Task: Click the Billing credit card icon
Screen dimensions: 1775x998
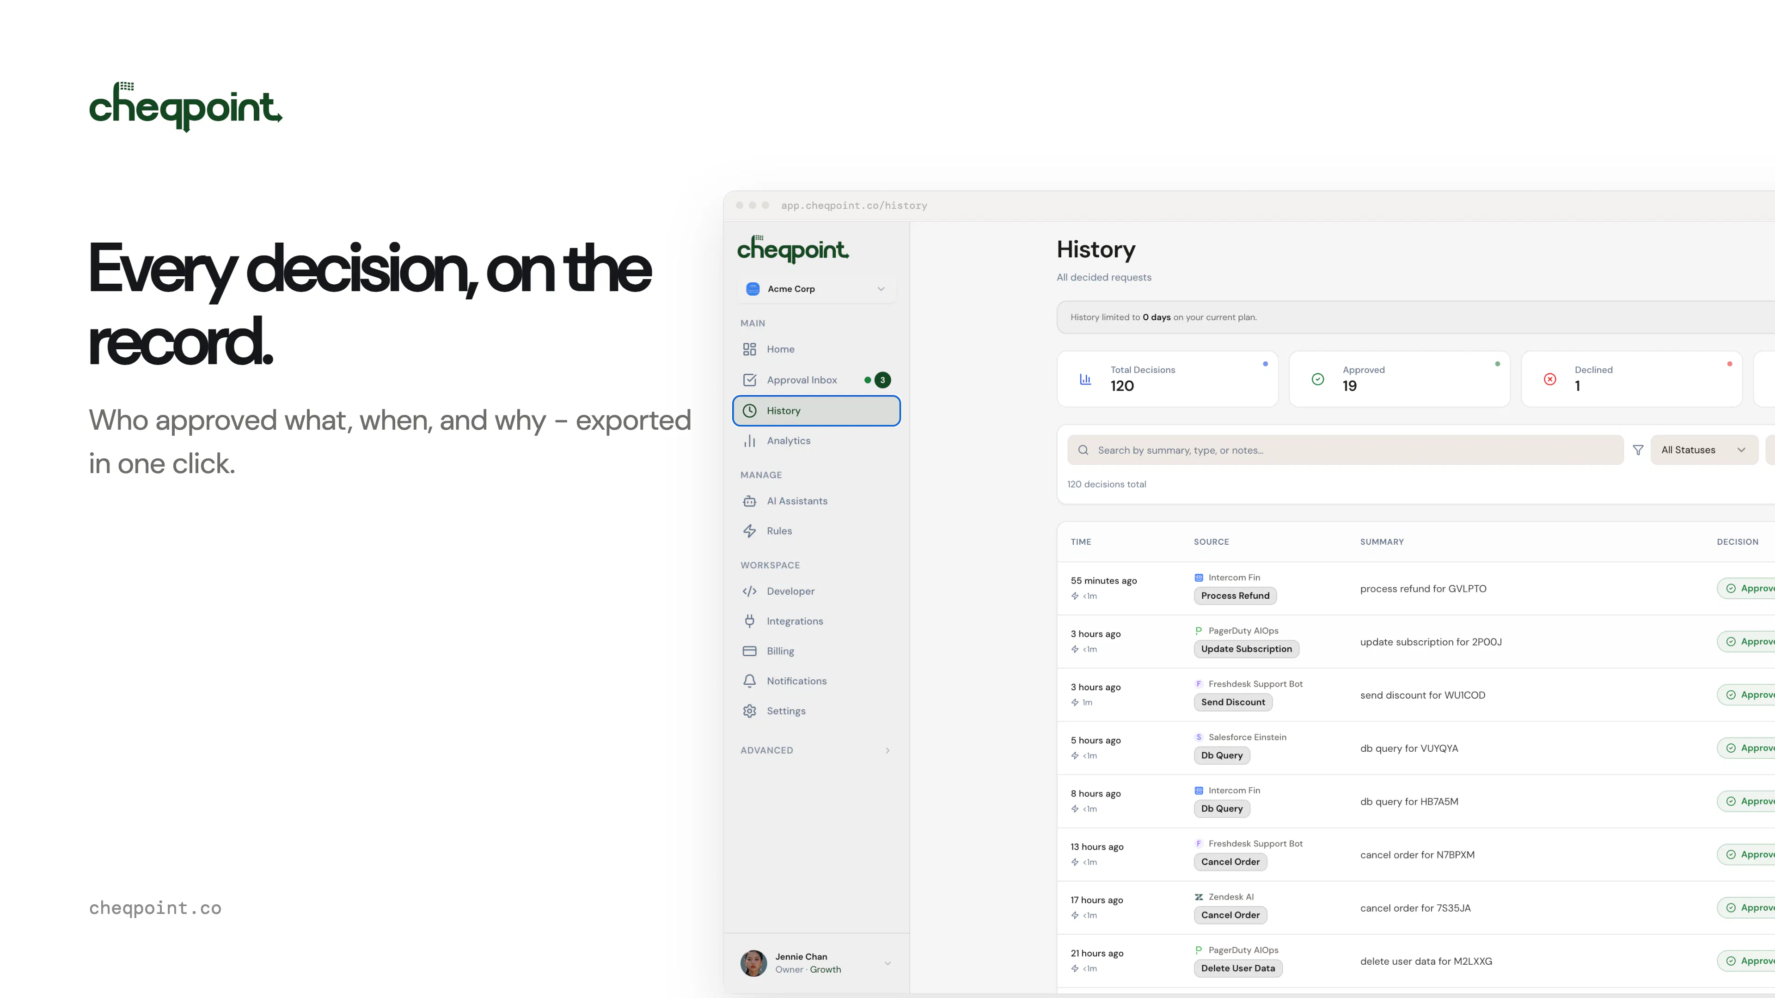Action: [x=749, y=651]
